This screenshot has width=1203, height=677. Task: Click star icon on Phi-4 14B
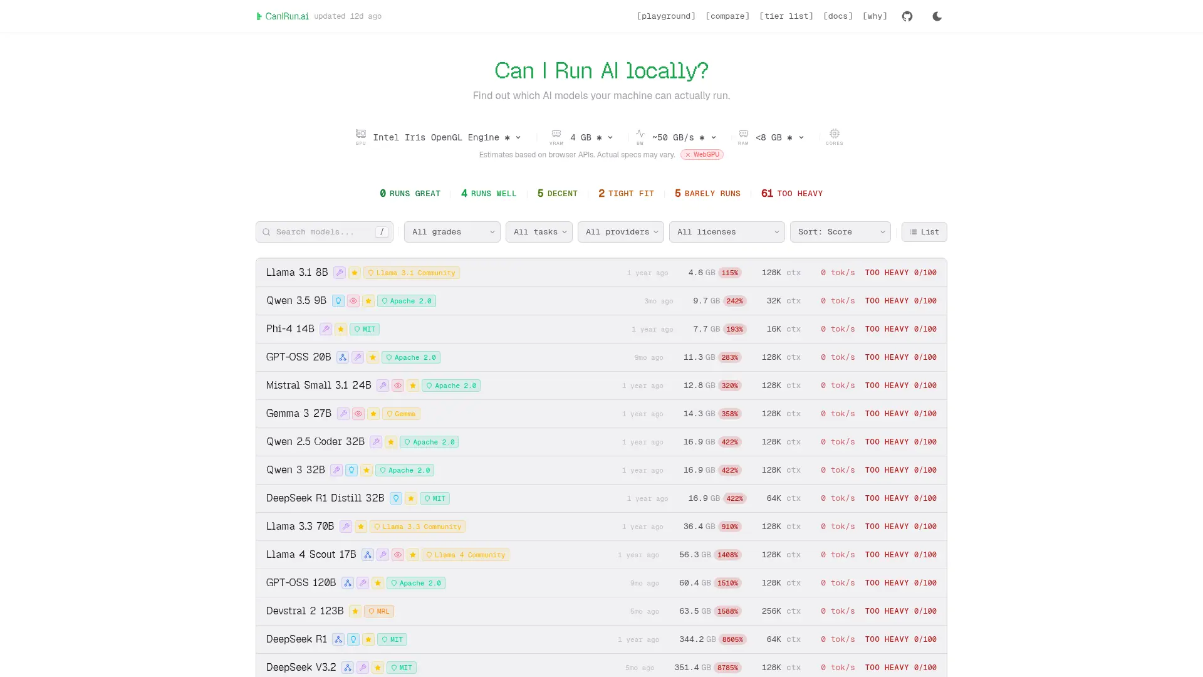click(x=341, y=329)
